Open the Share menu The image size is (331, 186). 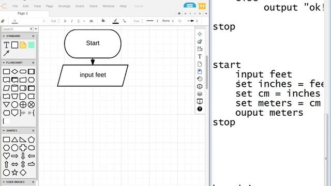pos(93,6)
